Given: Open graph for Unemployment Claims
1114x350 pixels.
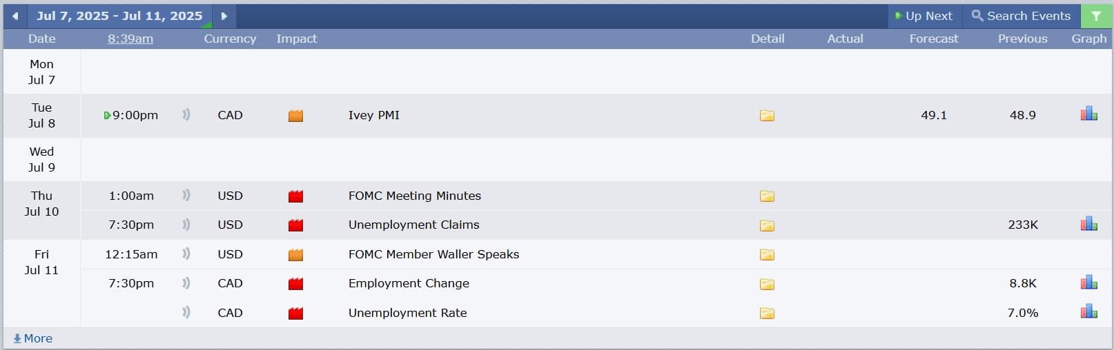Looking at the screenshot, I should (x=1089, y=223).
